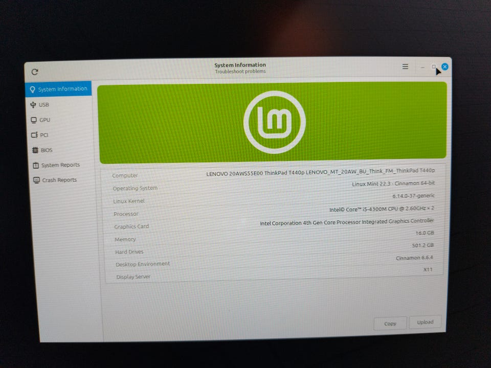Click the "X11" display server value
The height and width of the screenshot is (368, 491).
point(428,269)
